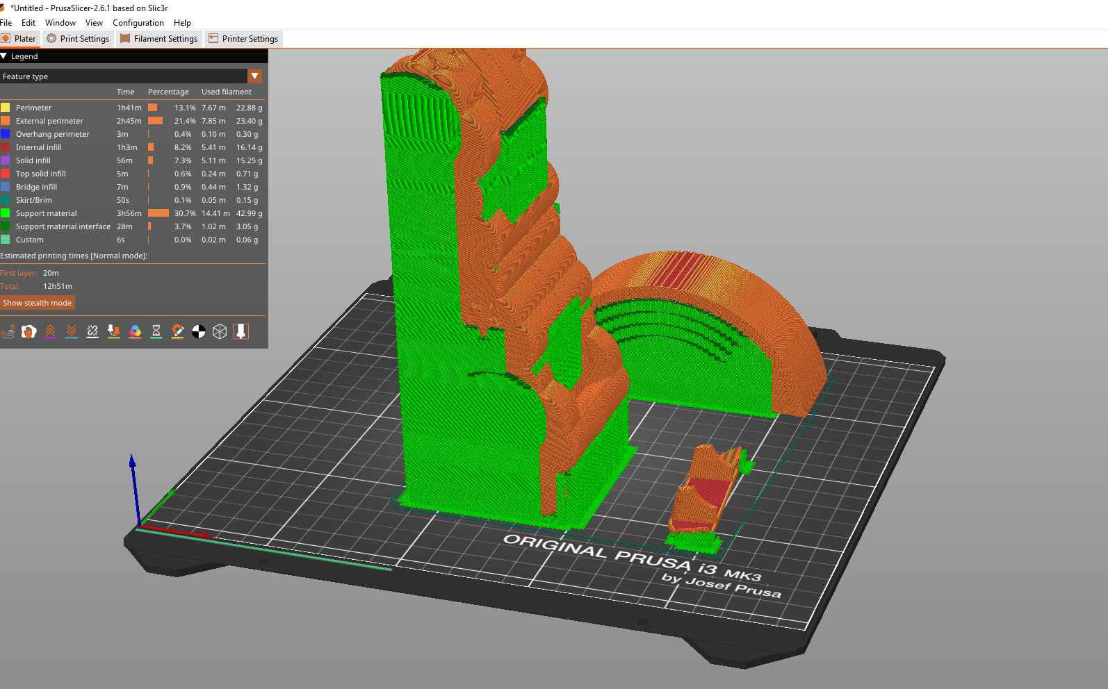1108x689 pixels.
Task: Toggle Travel moves visibility icon
Action: coord(8,332)
